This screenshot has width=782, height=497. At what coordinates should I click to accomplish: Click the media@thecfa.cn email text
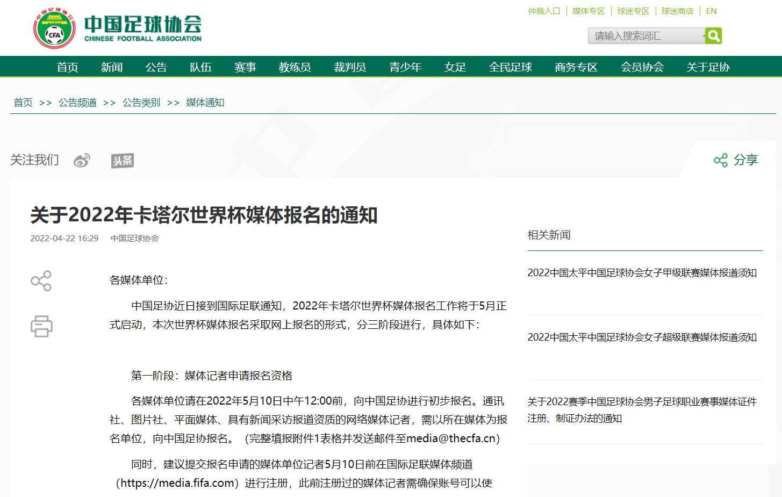(451, 438)
